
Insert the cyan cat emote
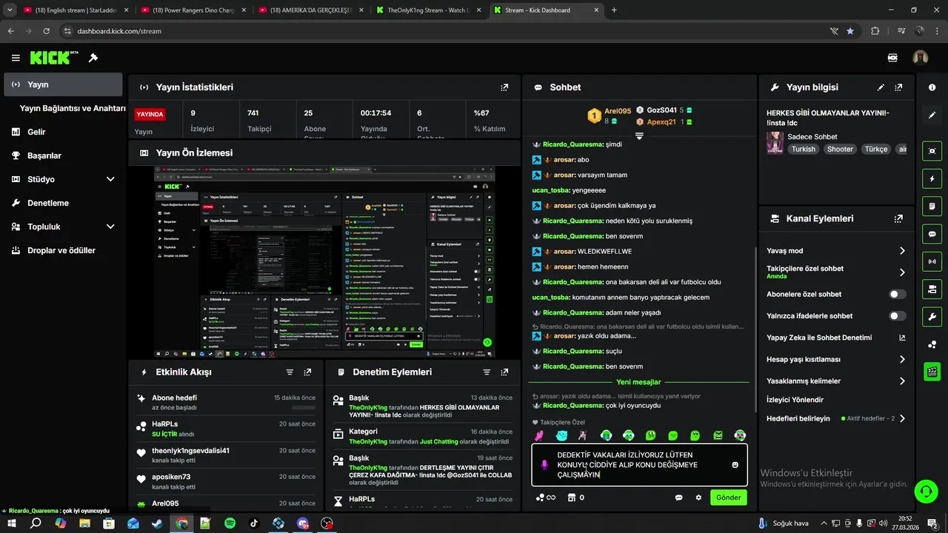(x=561, y=435)
